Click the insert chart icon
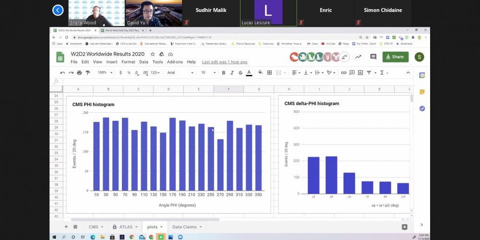This screenshot has height=240, width=480. tap(360, 72)
